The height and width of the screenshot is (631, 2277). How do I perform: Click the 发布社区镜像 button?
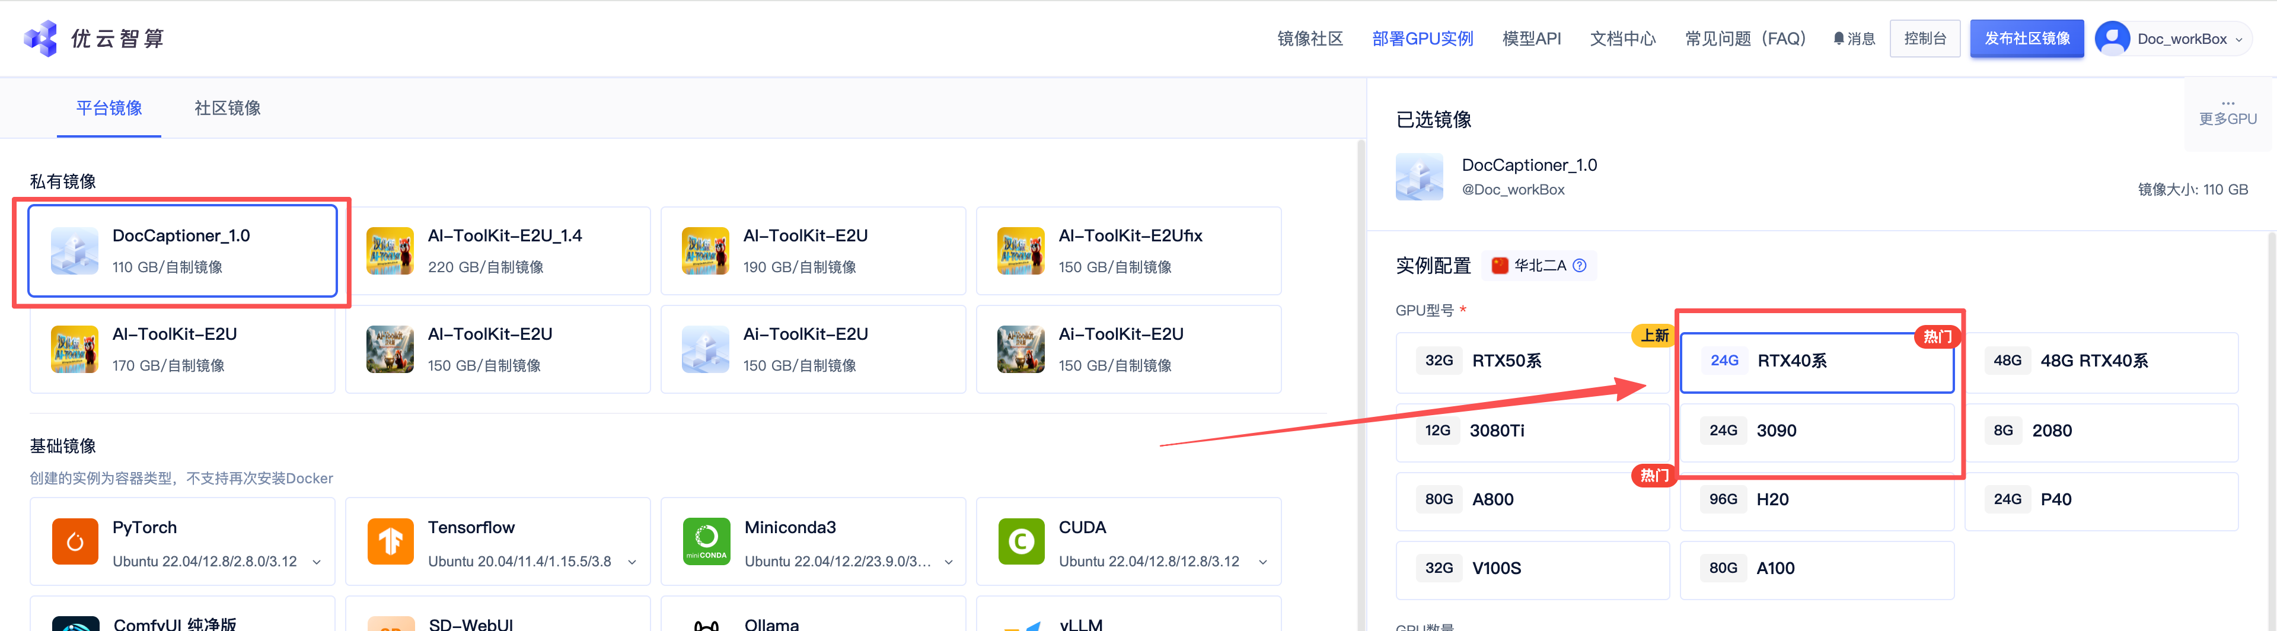[x=2027, y=38]
